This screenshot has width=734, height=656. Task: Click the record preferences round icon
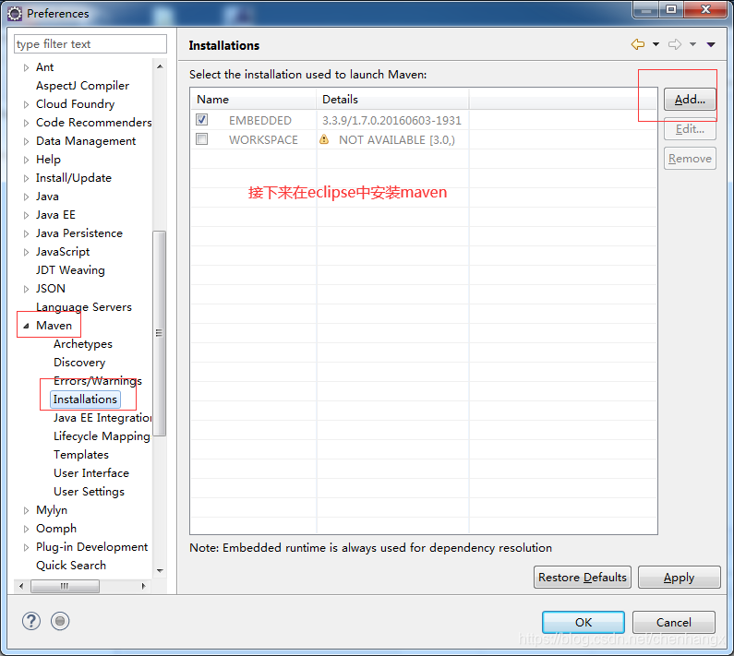pyautogui.click(x=60, y=621)
